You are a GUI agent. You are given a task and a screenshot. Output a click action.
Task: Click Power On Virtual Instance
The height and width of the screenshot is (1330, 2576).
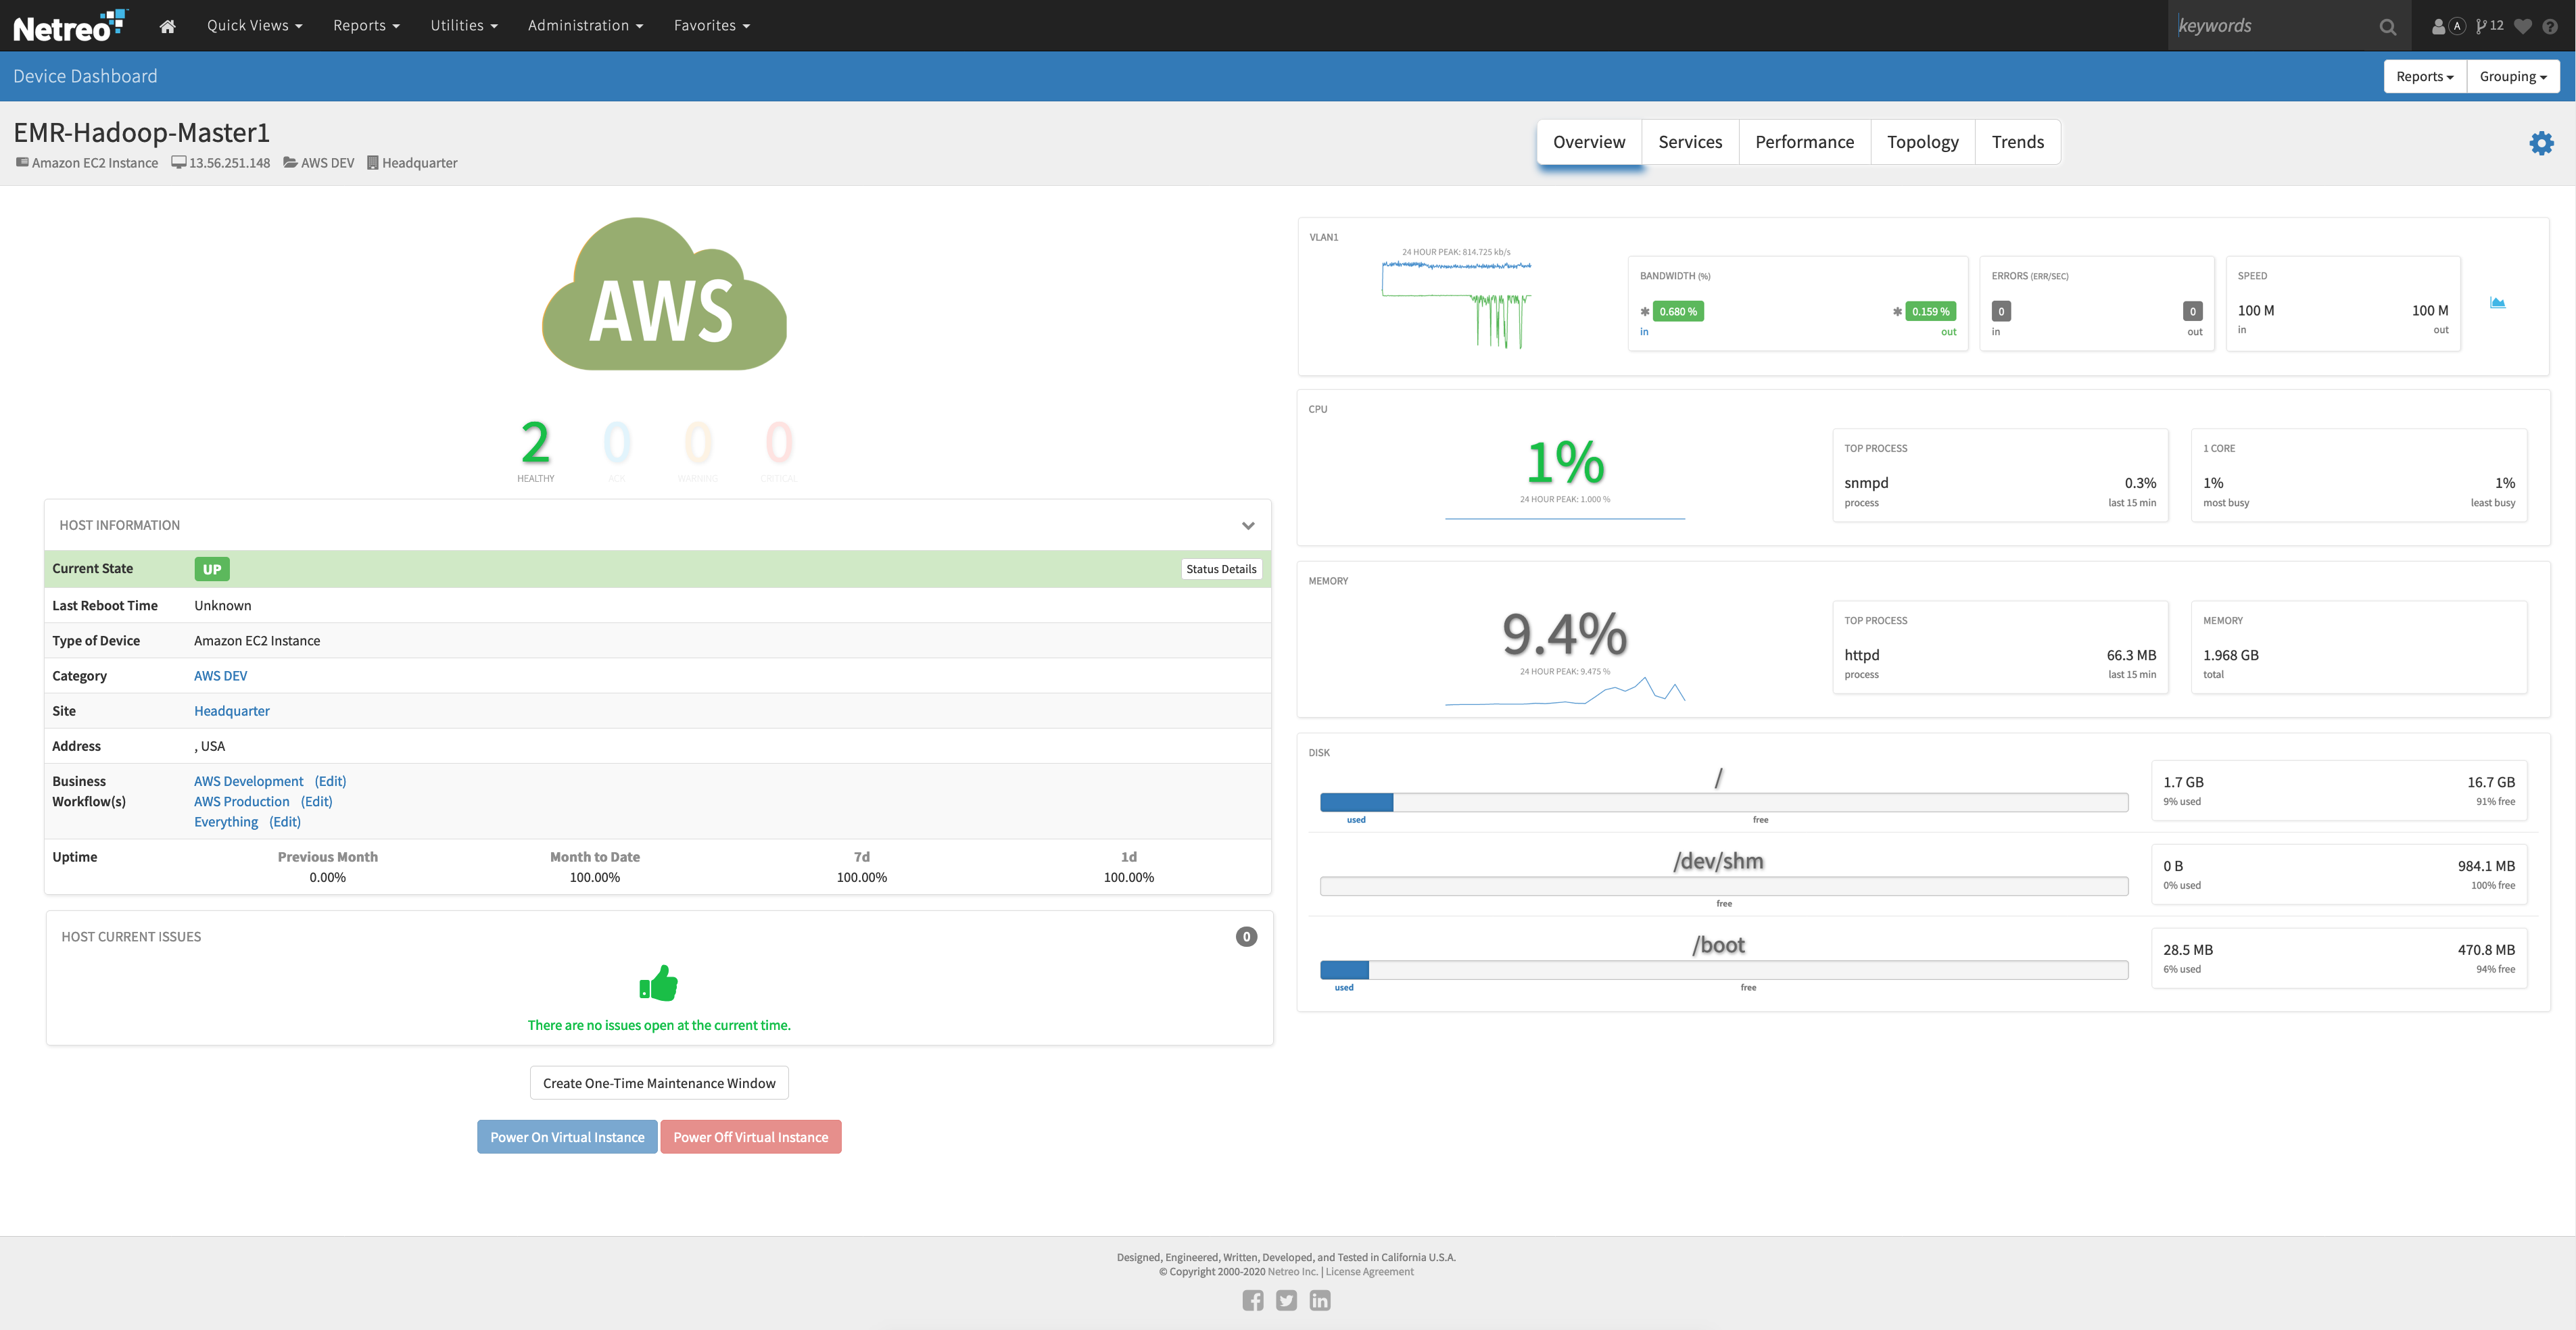[567, 1137]
